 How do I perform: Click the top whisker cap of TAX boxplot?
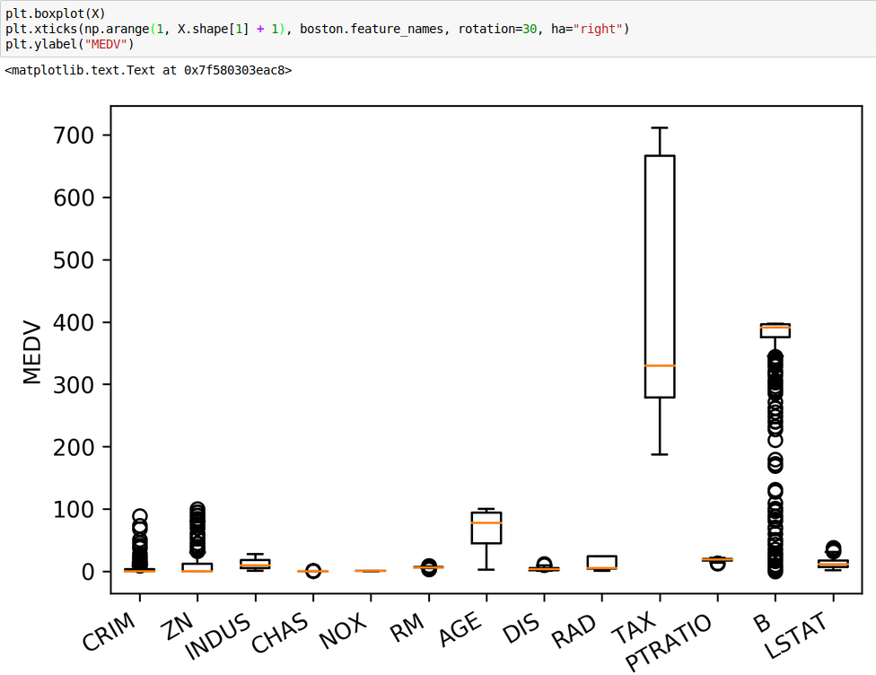click(x=660, y=127)
